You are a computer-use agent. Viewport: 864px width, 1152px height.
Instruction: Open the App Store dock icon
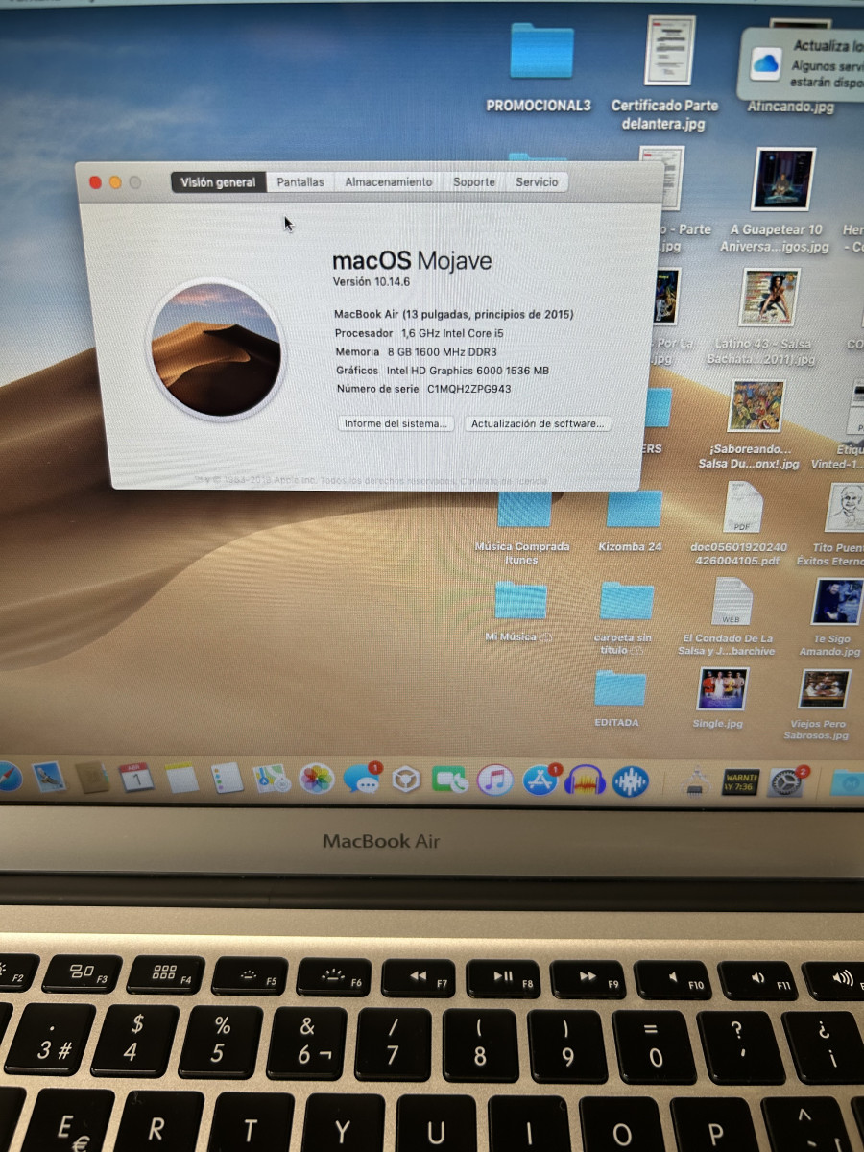[541, 781]
